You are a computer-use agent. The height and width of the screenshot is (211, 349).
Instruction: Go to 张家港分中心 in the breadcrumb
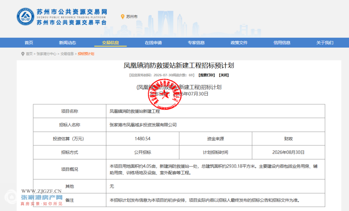[x=46, y=54]
